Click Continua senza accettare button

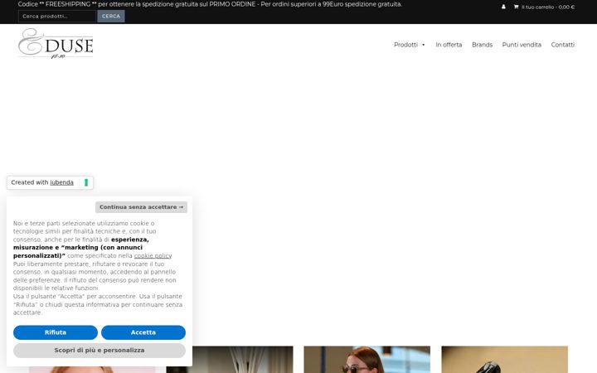[141, 207]
